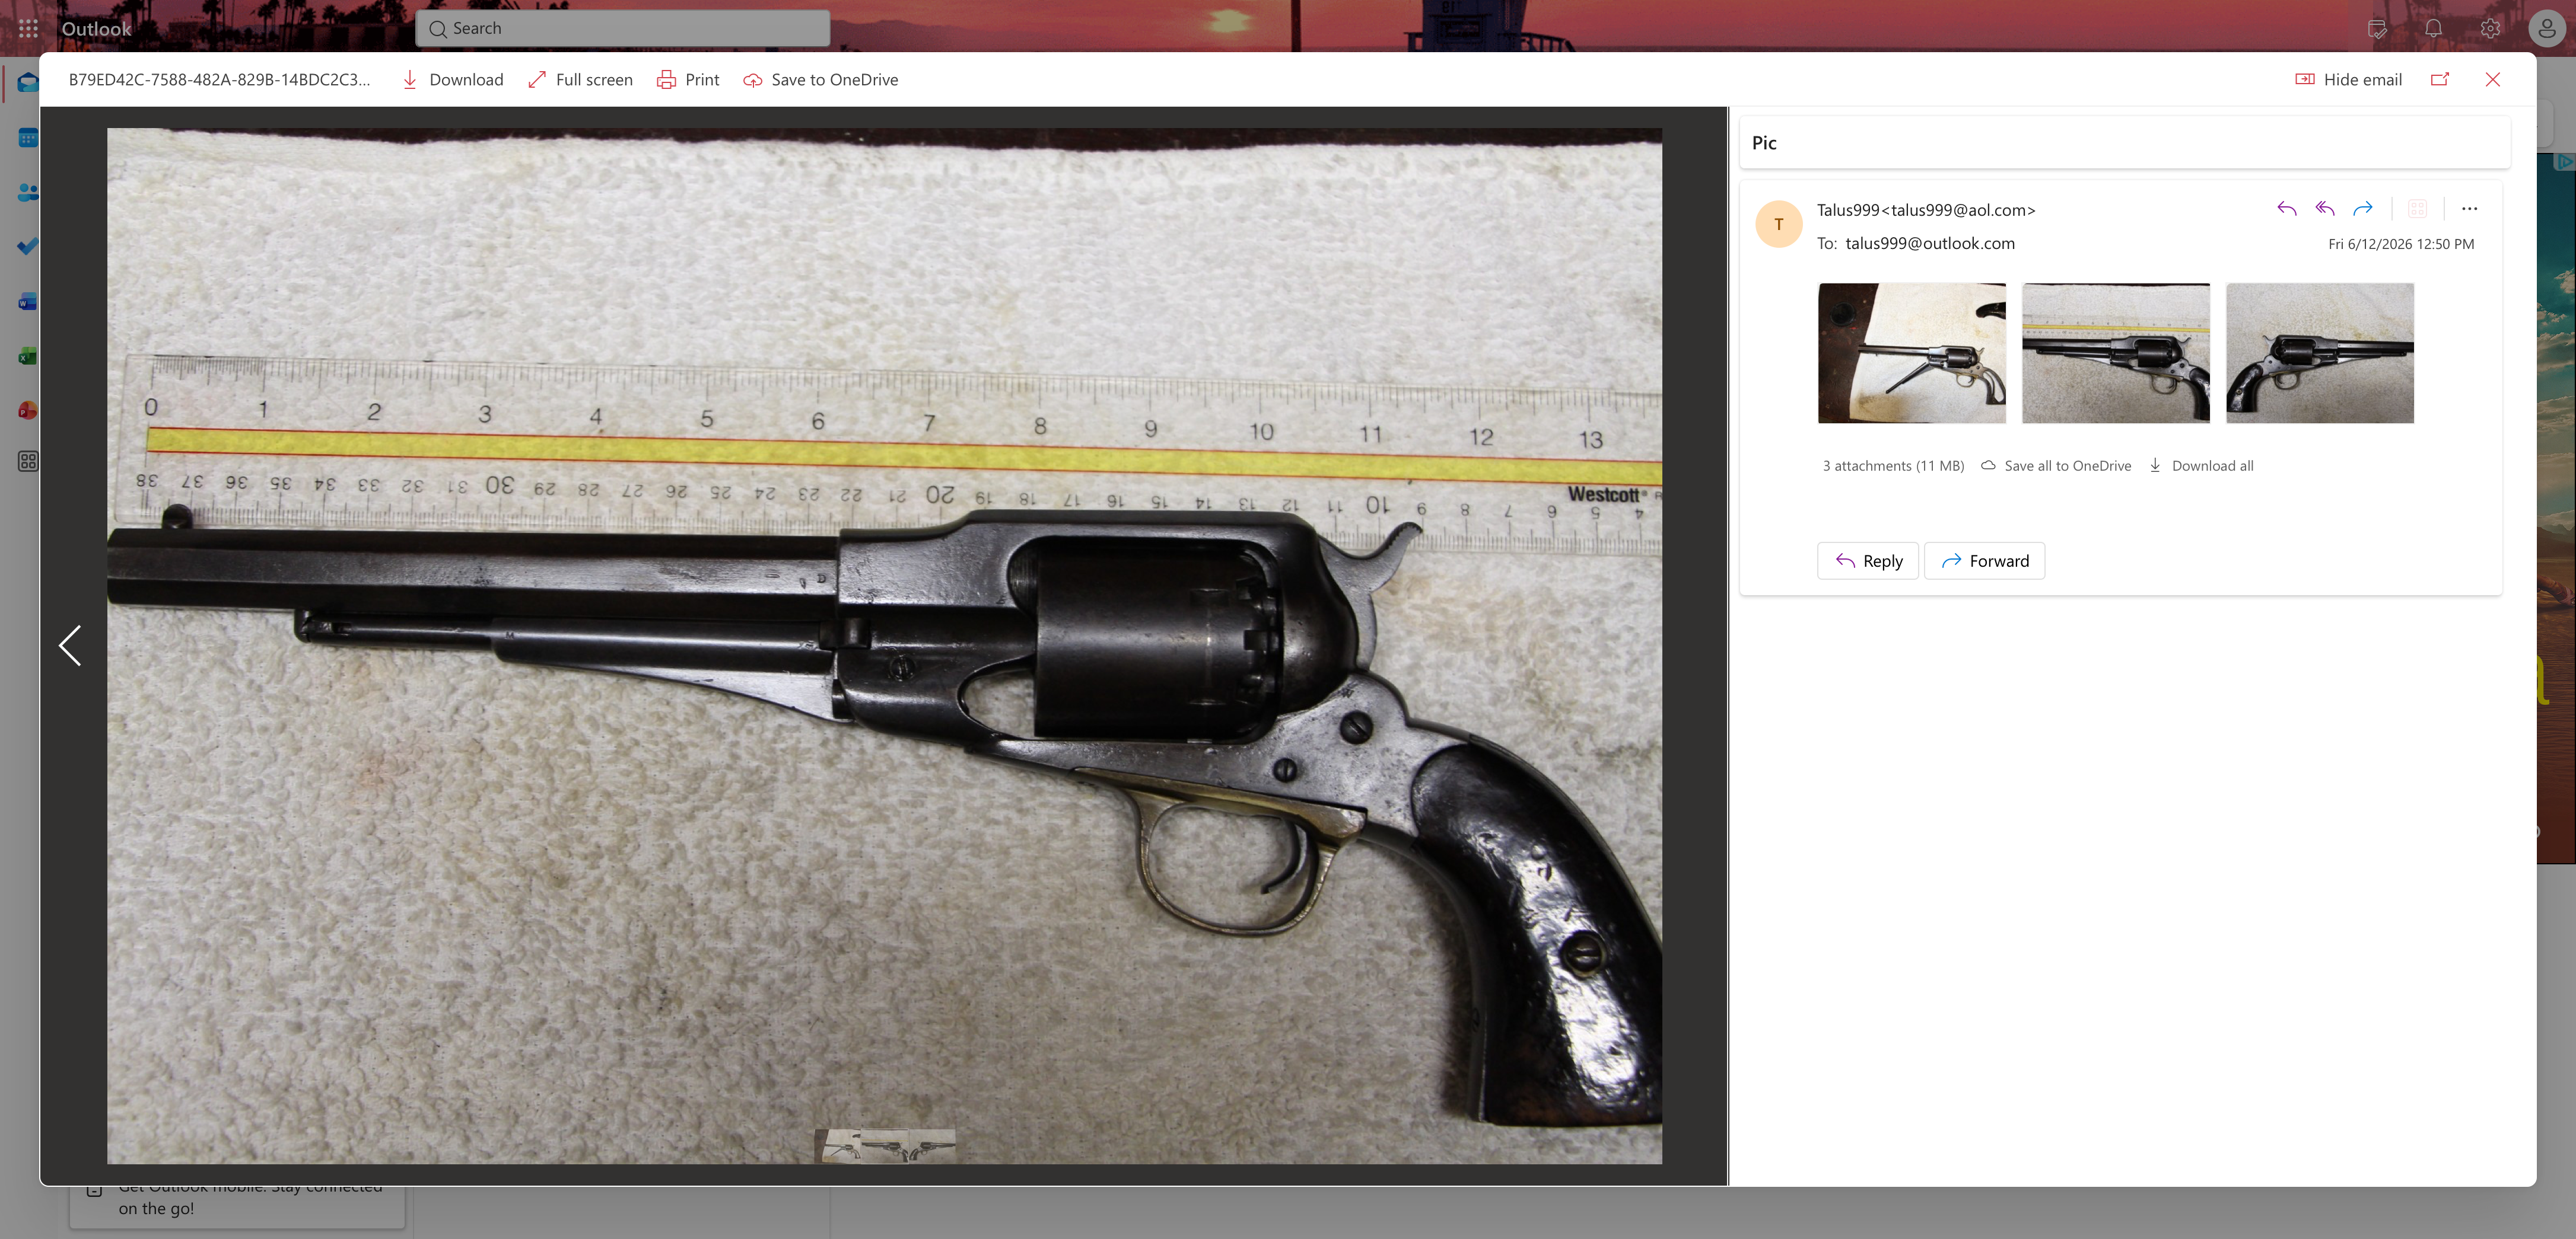Image resolution: width=2576 pixels, height=1239 pixels.
Task: Open the app launcher waffle icon
Action: tap(28, 29)
